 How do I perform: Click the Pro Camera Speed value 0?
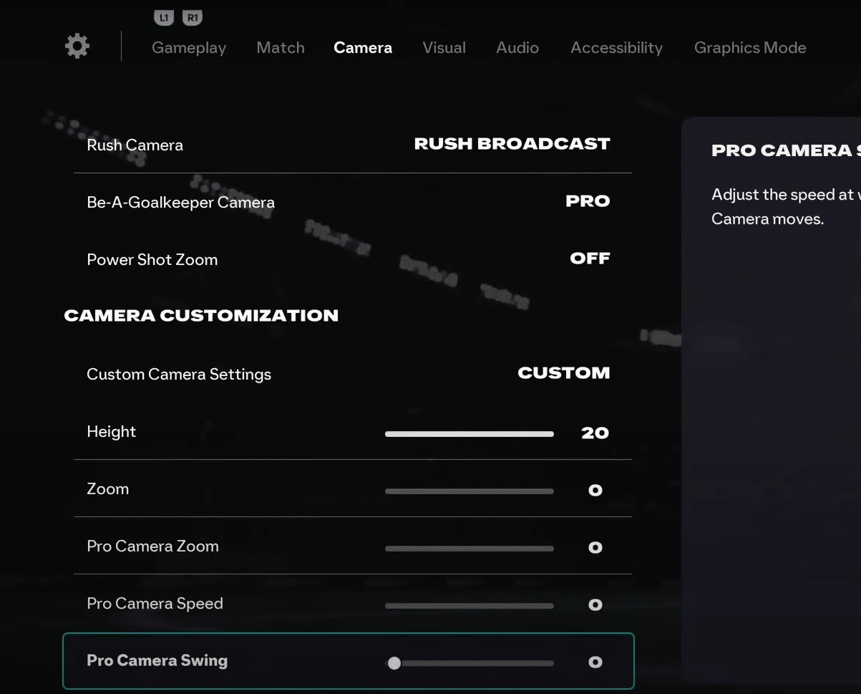pyautogui.click(x=595, y=605)
